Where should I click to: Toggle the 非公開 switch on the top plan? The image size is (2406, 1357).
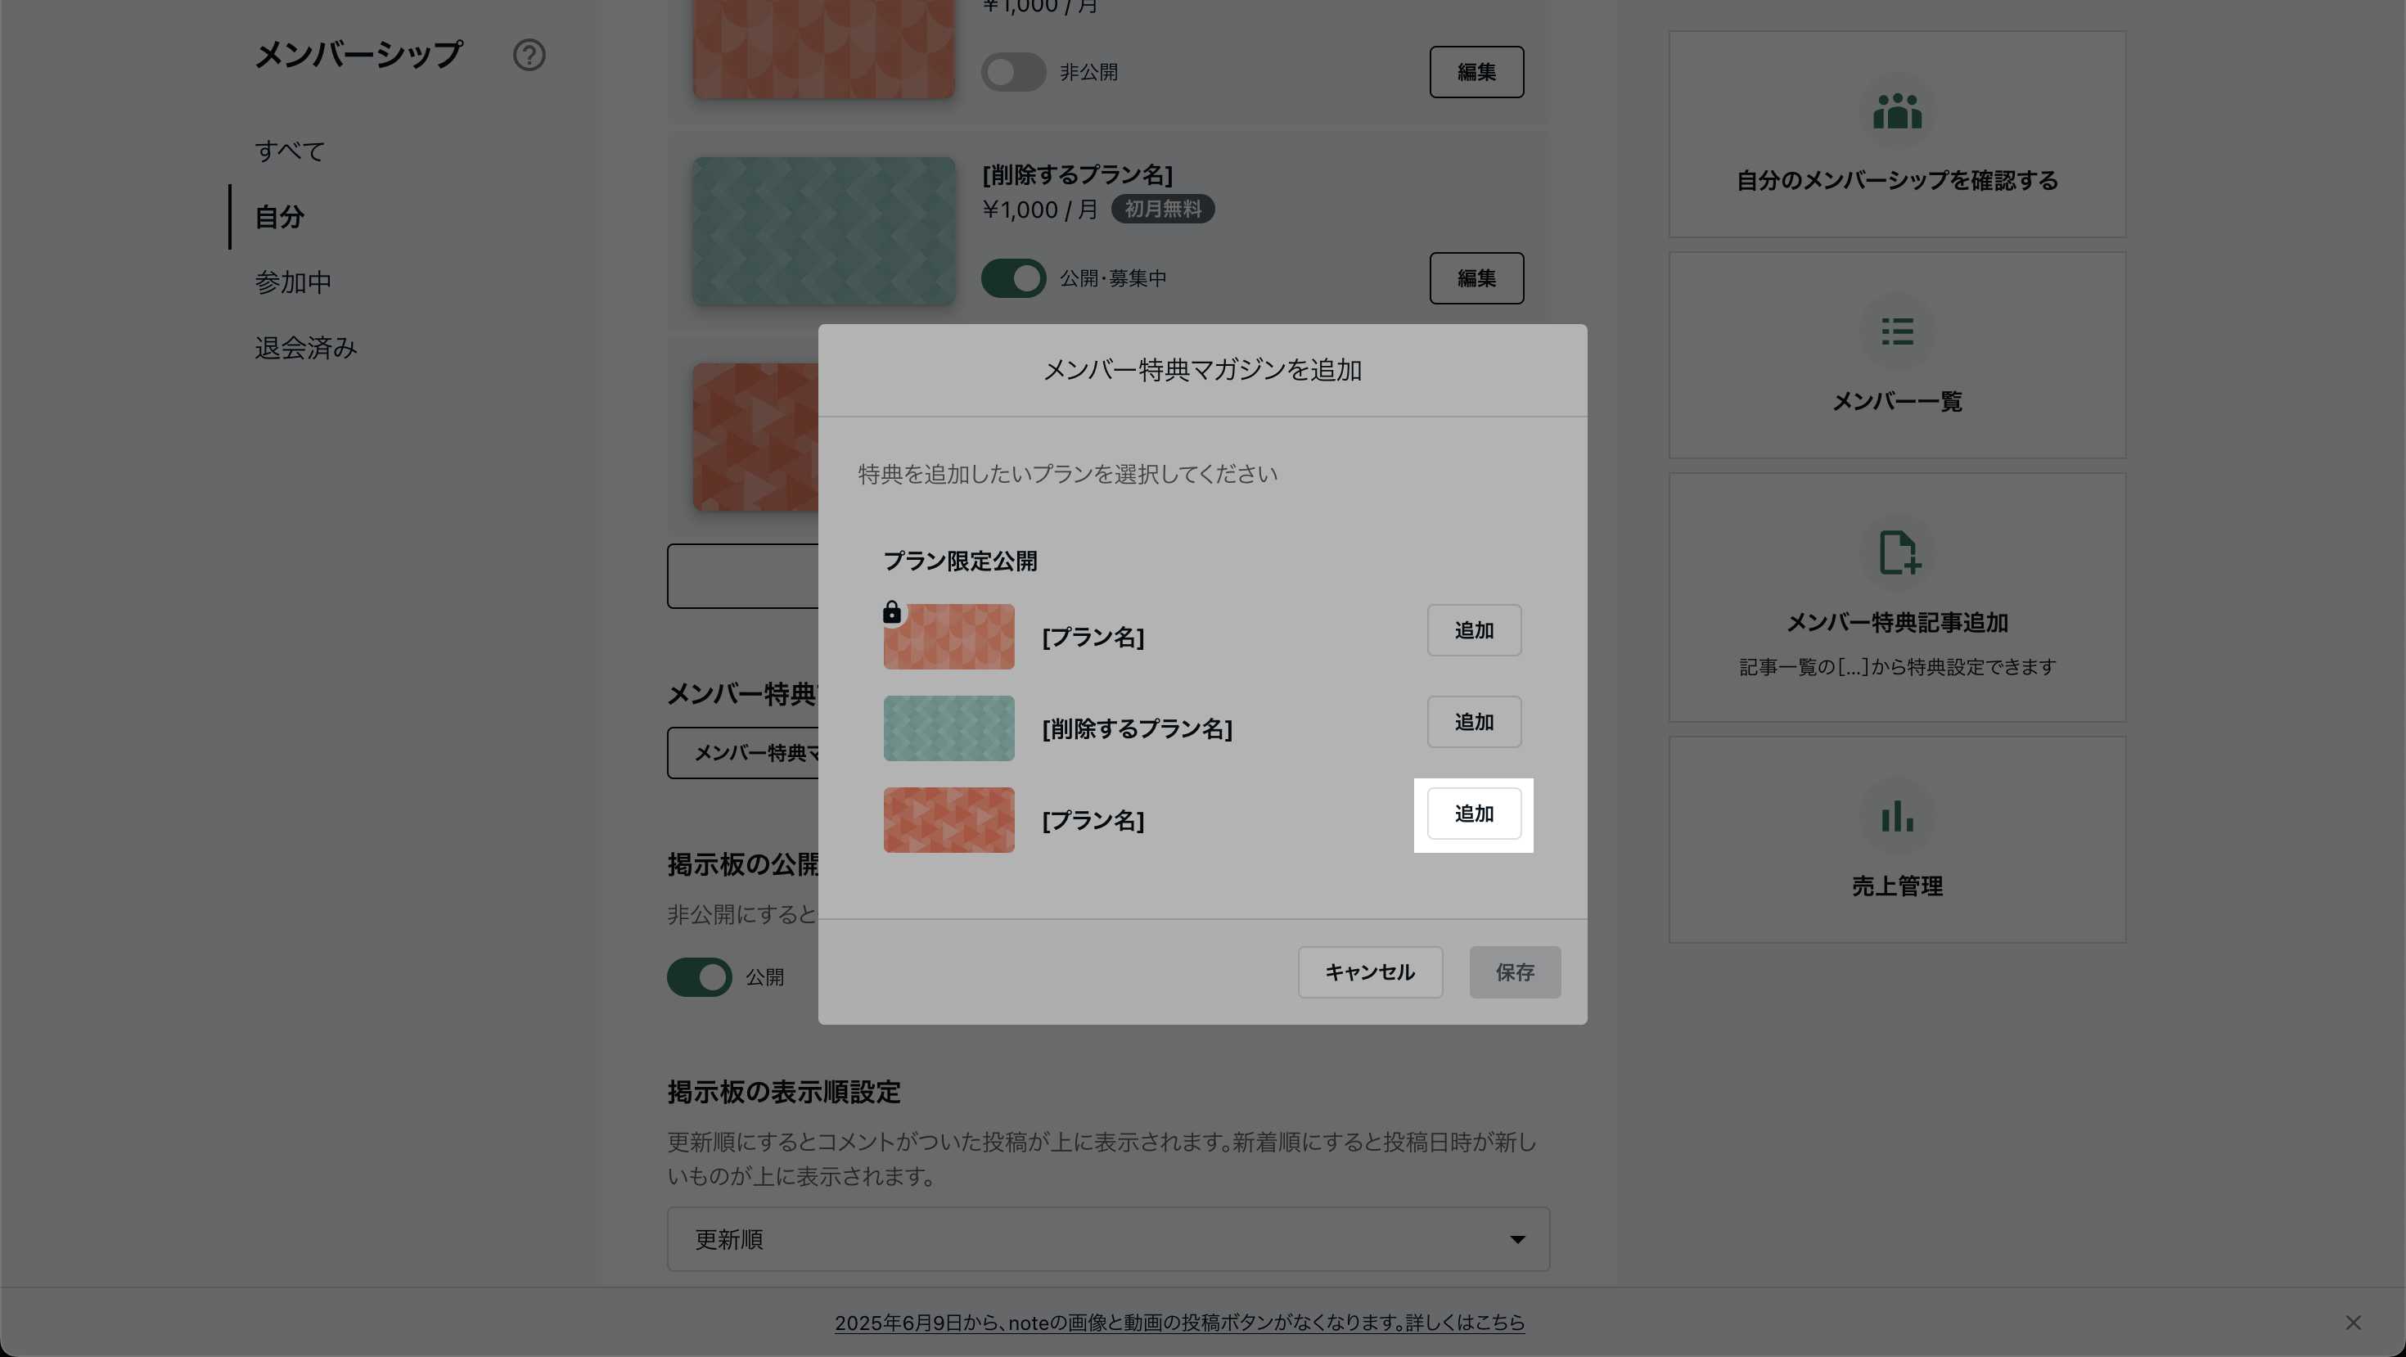click(x=1013, y=72)
